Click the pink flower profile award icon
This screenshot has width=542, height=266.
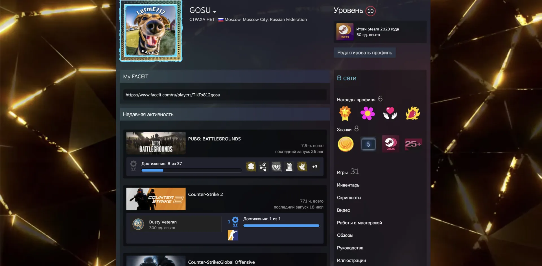click(368, 113)
